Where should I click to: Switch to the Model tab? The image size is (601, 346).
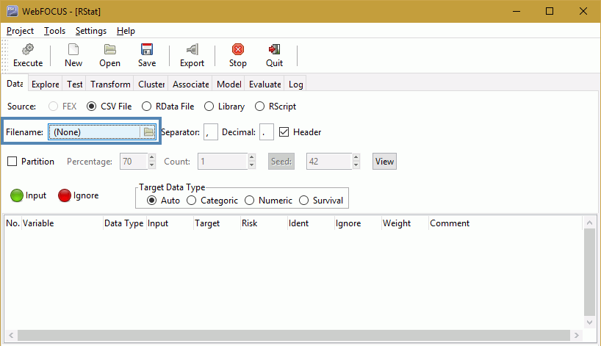click(x=228, y=84)
